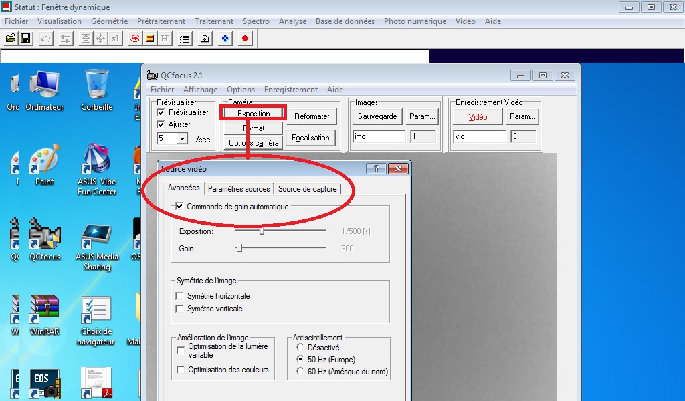This screenshot has width=685, height=401.
Task: Open the Choix de navigateur shortcut
Action: (x=96, y=321)
